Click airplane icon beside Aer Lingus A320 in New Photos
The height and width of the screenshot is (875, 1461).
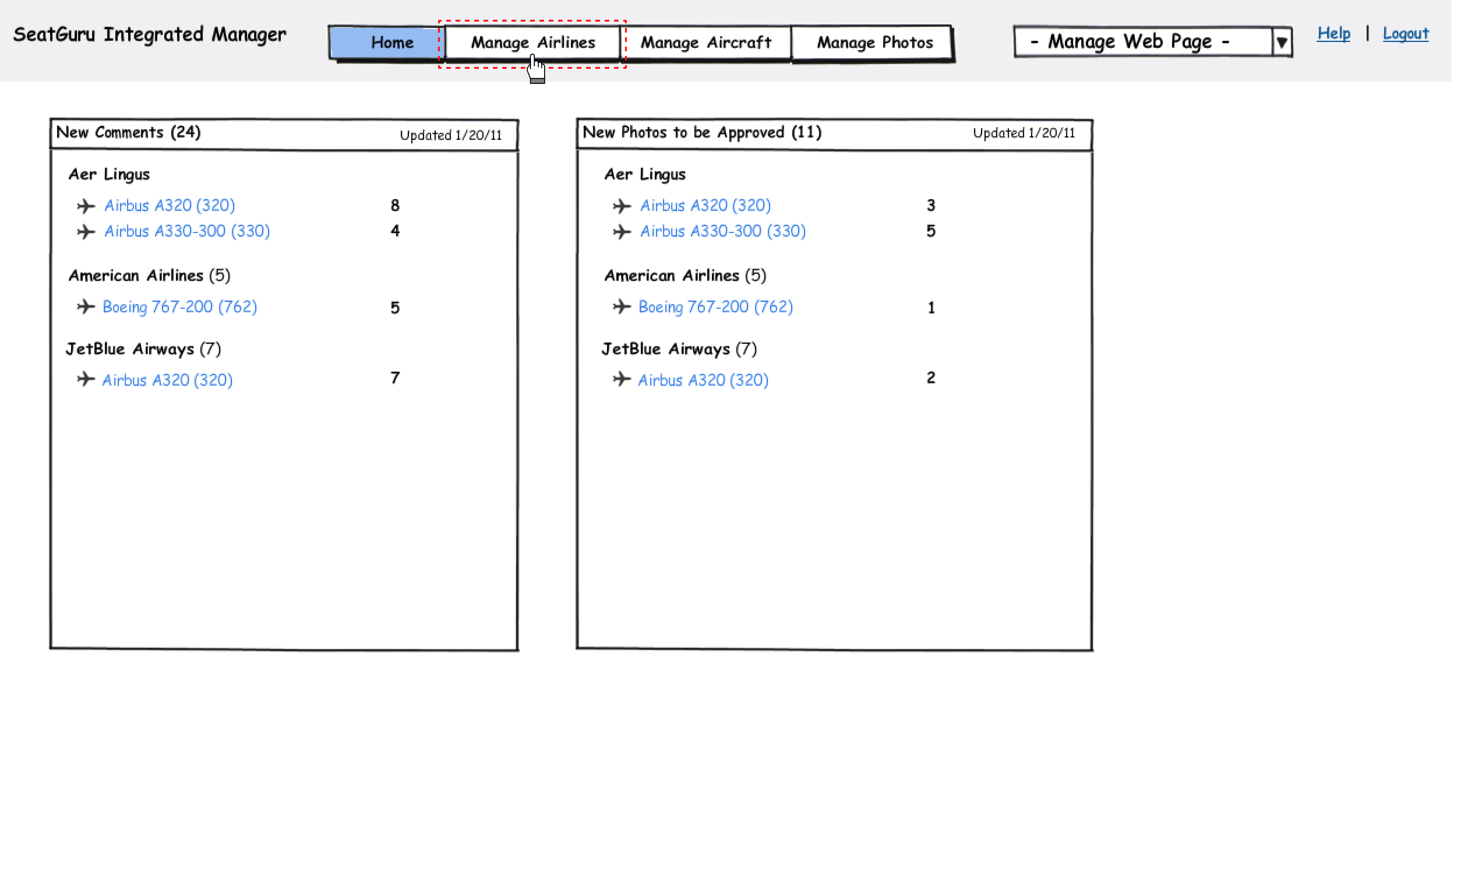click(621, 206)
